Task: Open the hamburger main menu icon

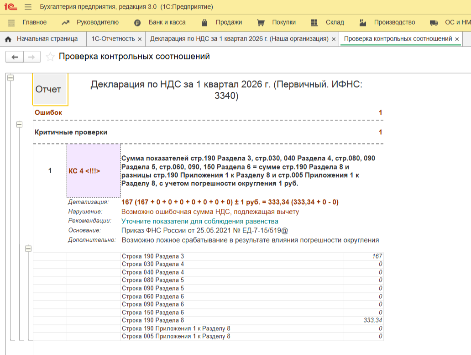Action: (x=28, y=7)
